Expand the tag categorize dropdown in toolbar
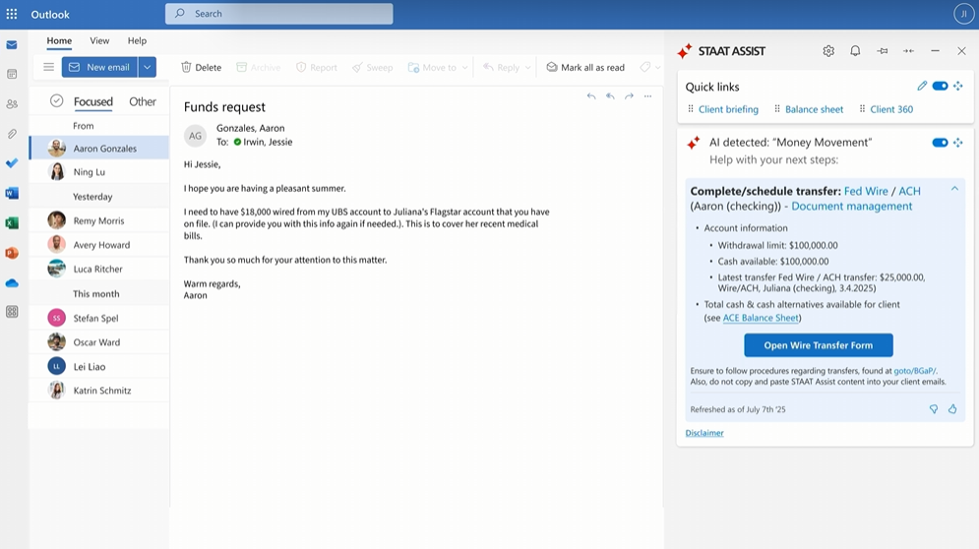979x549 pixels. [x=657, y=68]
